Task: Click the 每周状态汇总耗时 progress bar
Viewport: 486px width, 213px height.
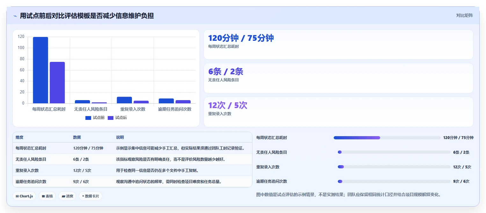Action: 387,138
